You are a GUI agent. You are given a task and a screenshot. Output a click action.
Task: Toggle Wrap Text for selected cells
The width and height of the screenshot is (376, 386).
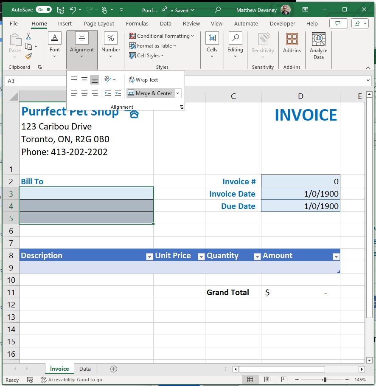point(143,79)
